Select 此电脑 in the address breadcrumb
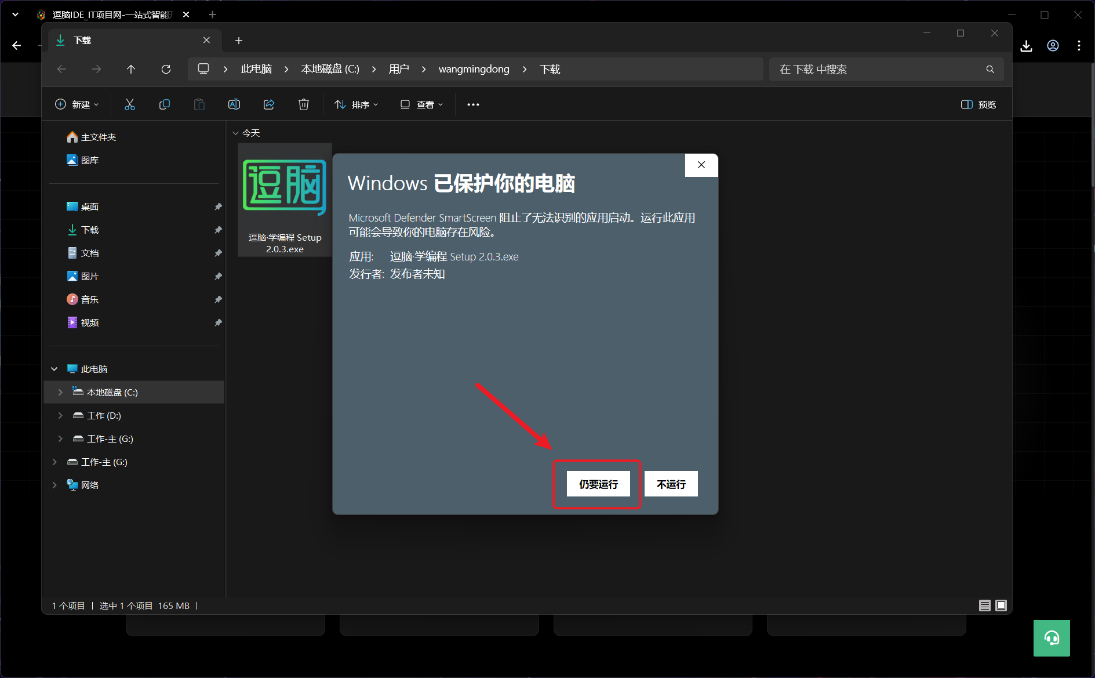This screenshot has width=1095, height=678. pos(256,69)
